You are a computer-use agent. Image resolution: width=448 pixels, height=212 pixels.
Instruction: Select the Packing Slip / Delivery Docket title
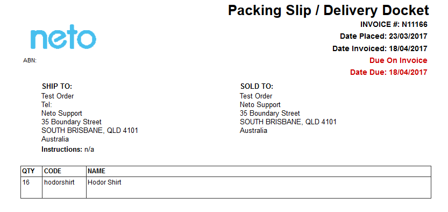tap(328, 11)
